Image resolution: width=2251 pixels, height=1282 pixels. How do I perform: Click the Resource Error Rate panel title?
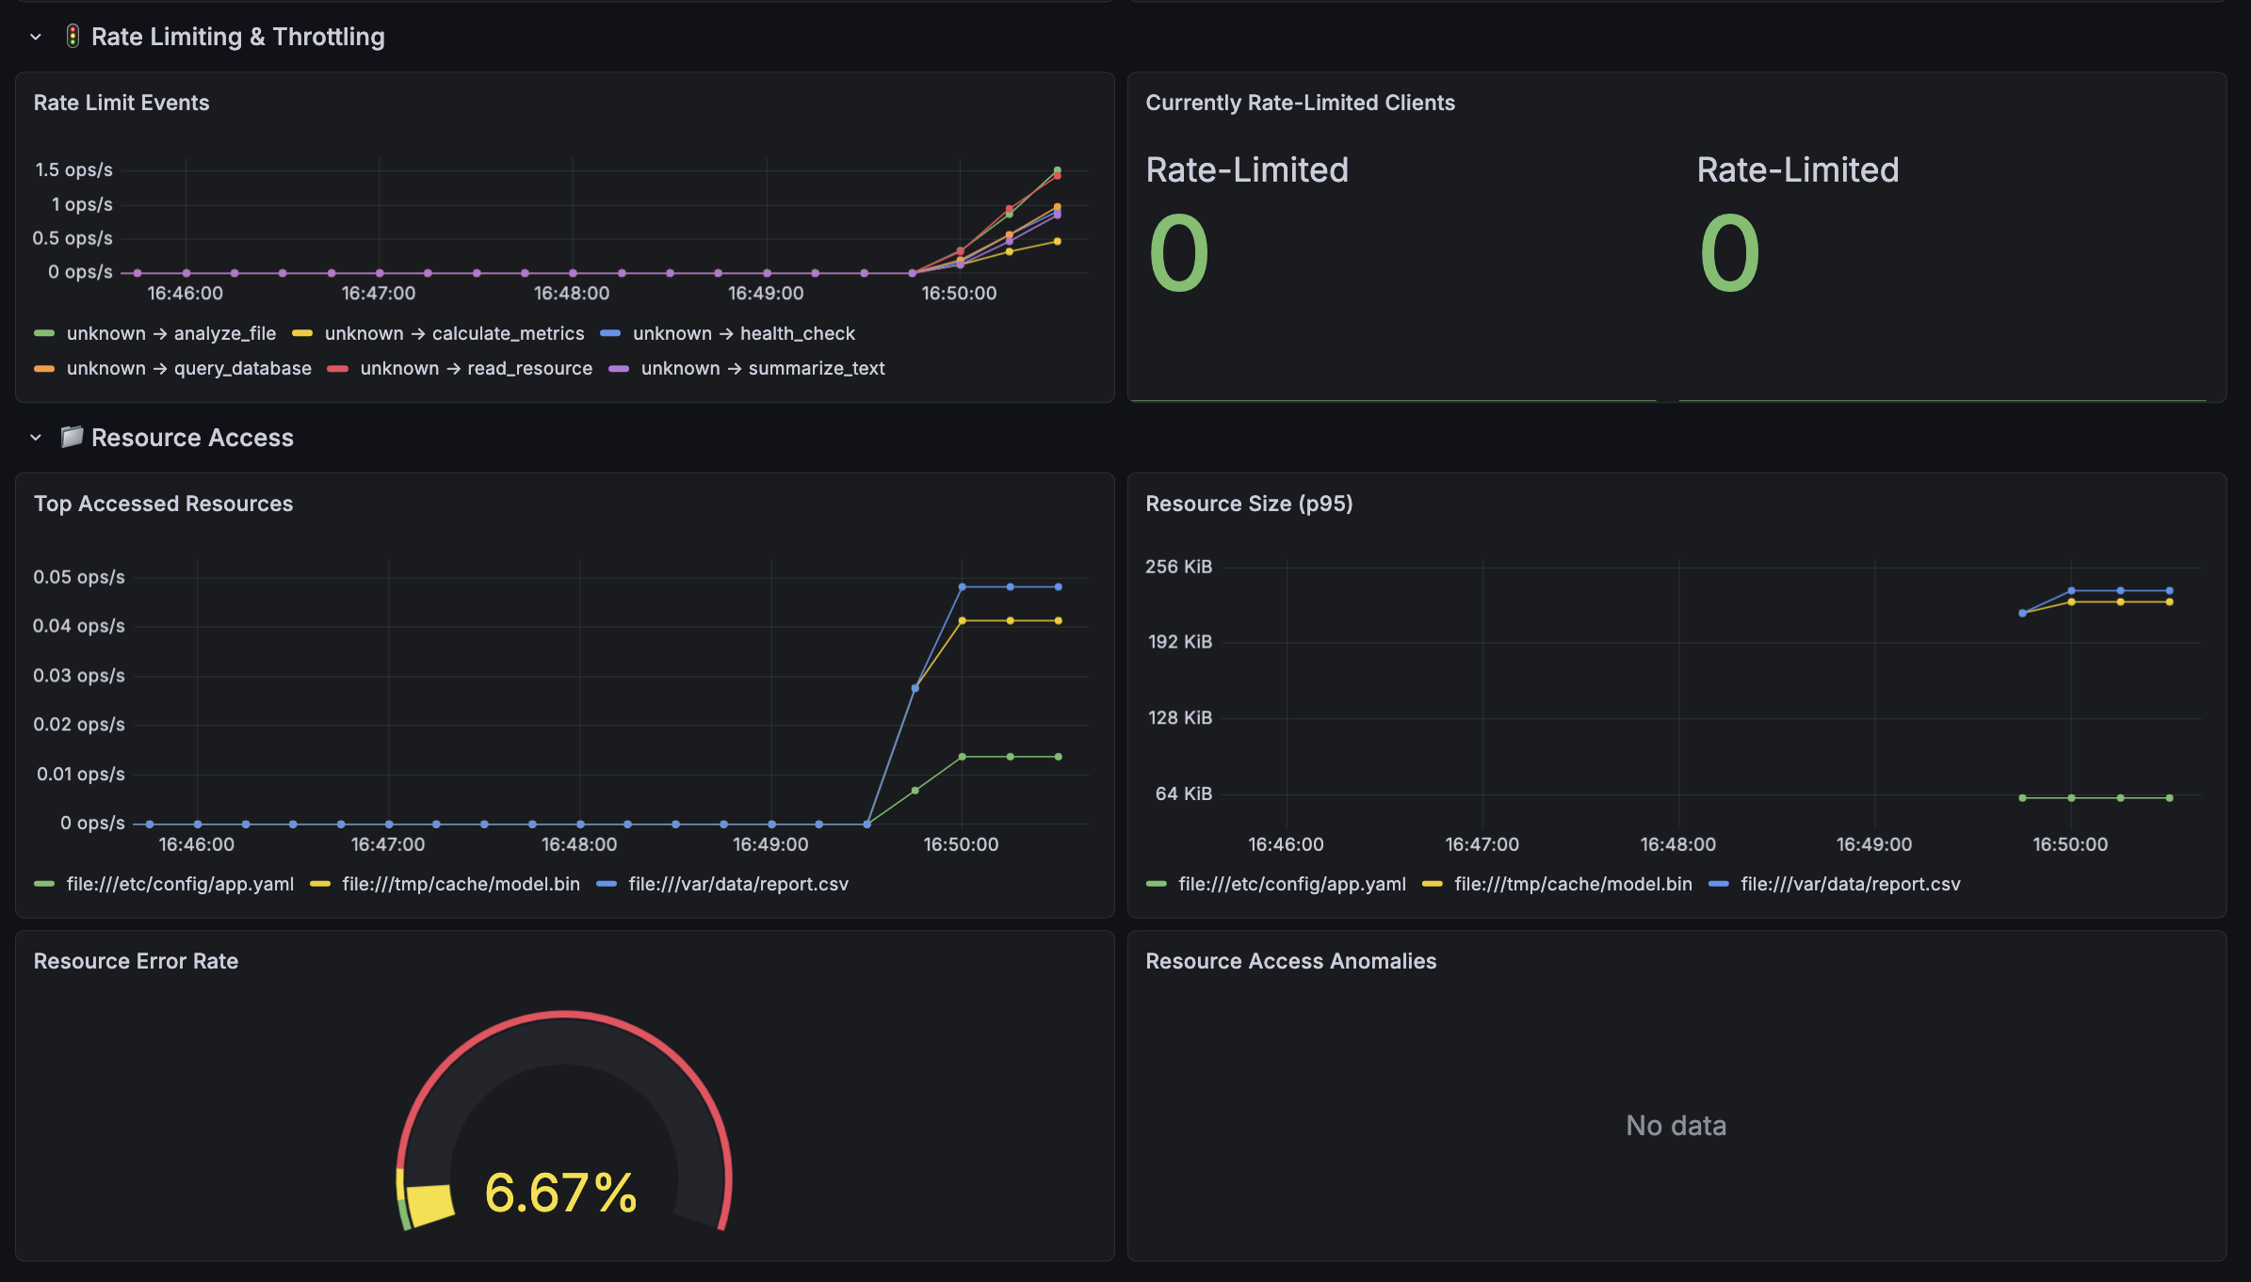(x=136, y=961)
